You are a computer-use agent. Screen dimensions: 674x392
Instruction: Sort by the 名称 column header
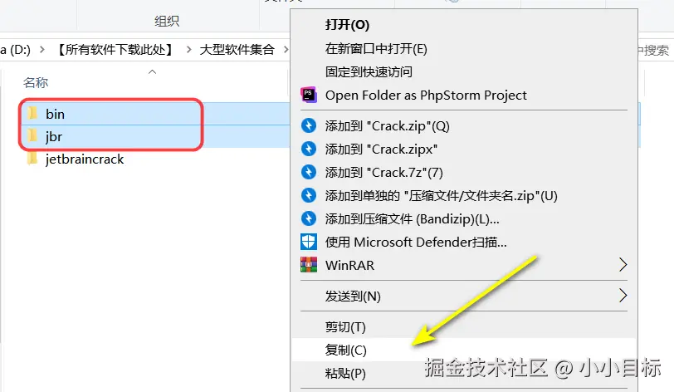(36, 83)
